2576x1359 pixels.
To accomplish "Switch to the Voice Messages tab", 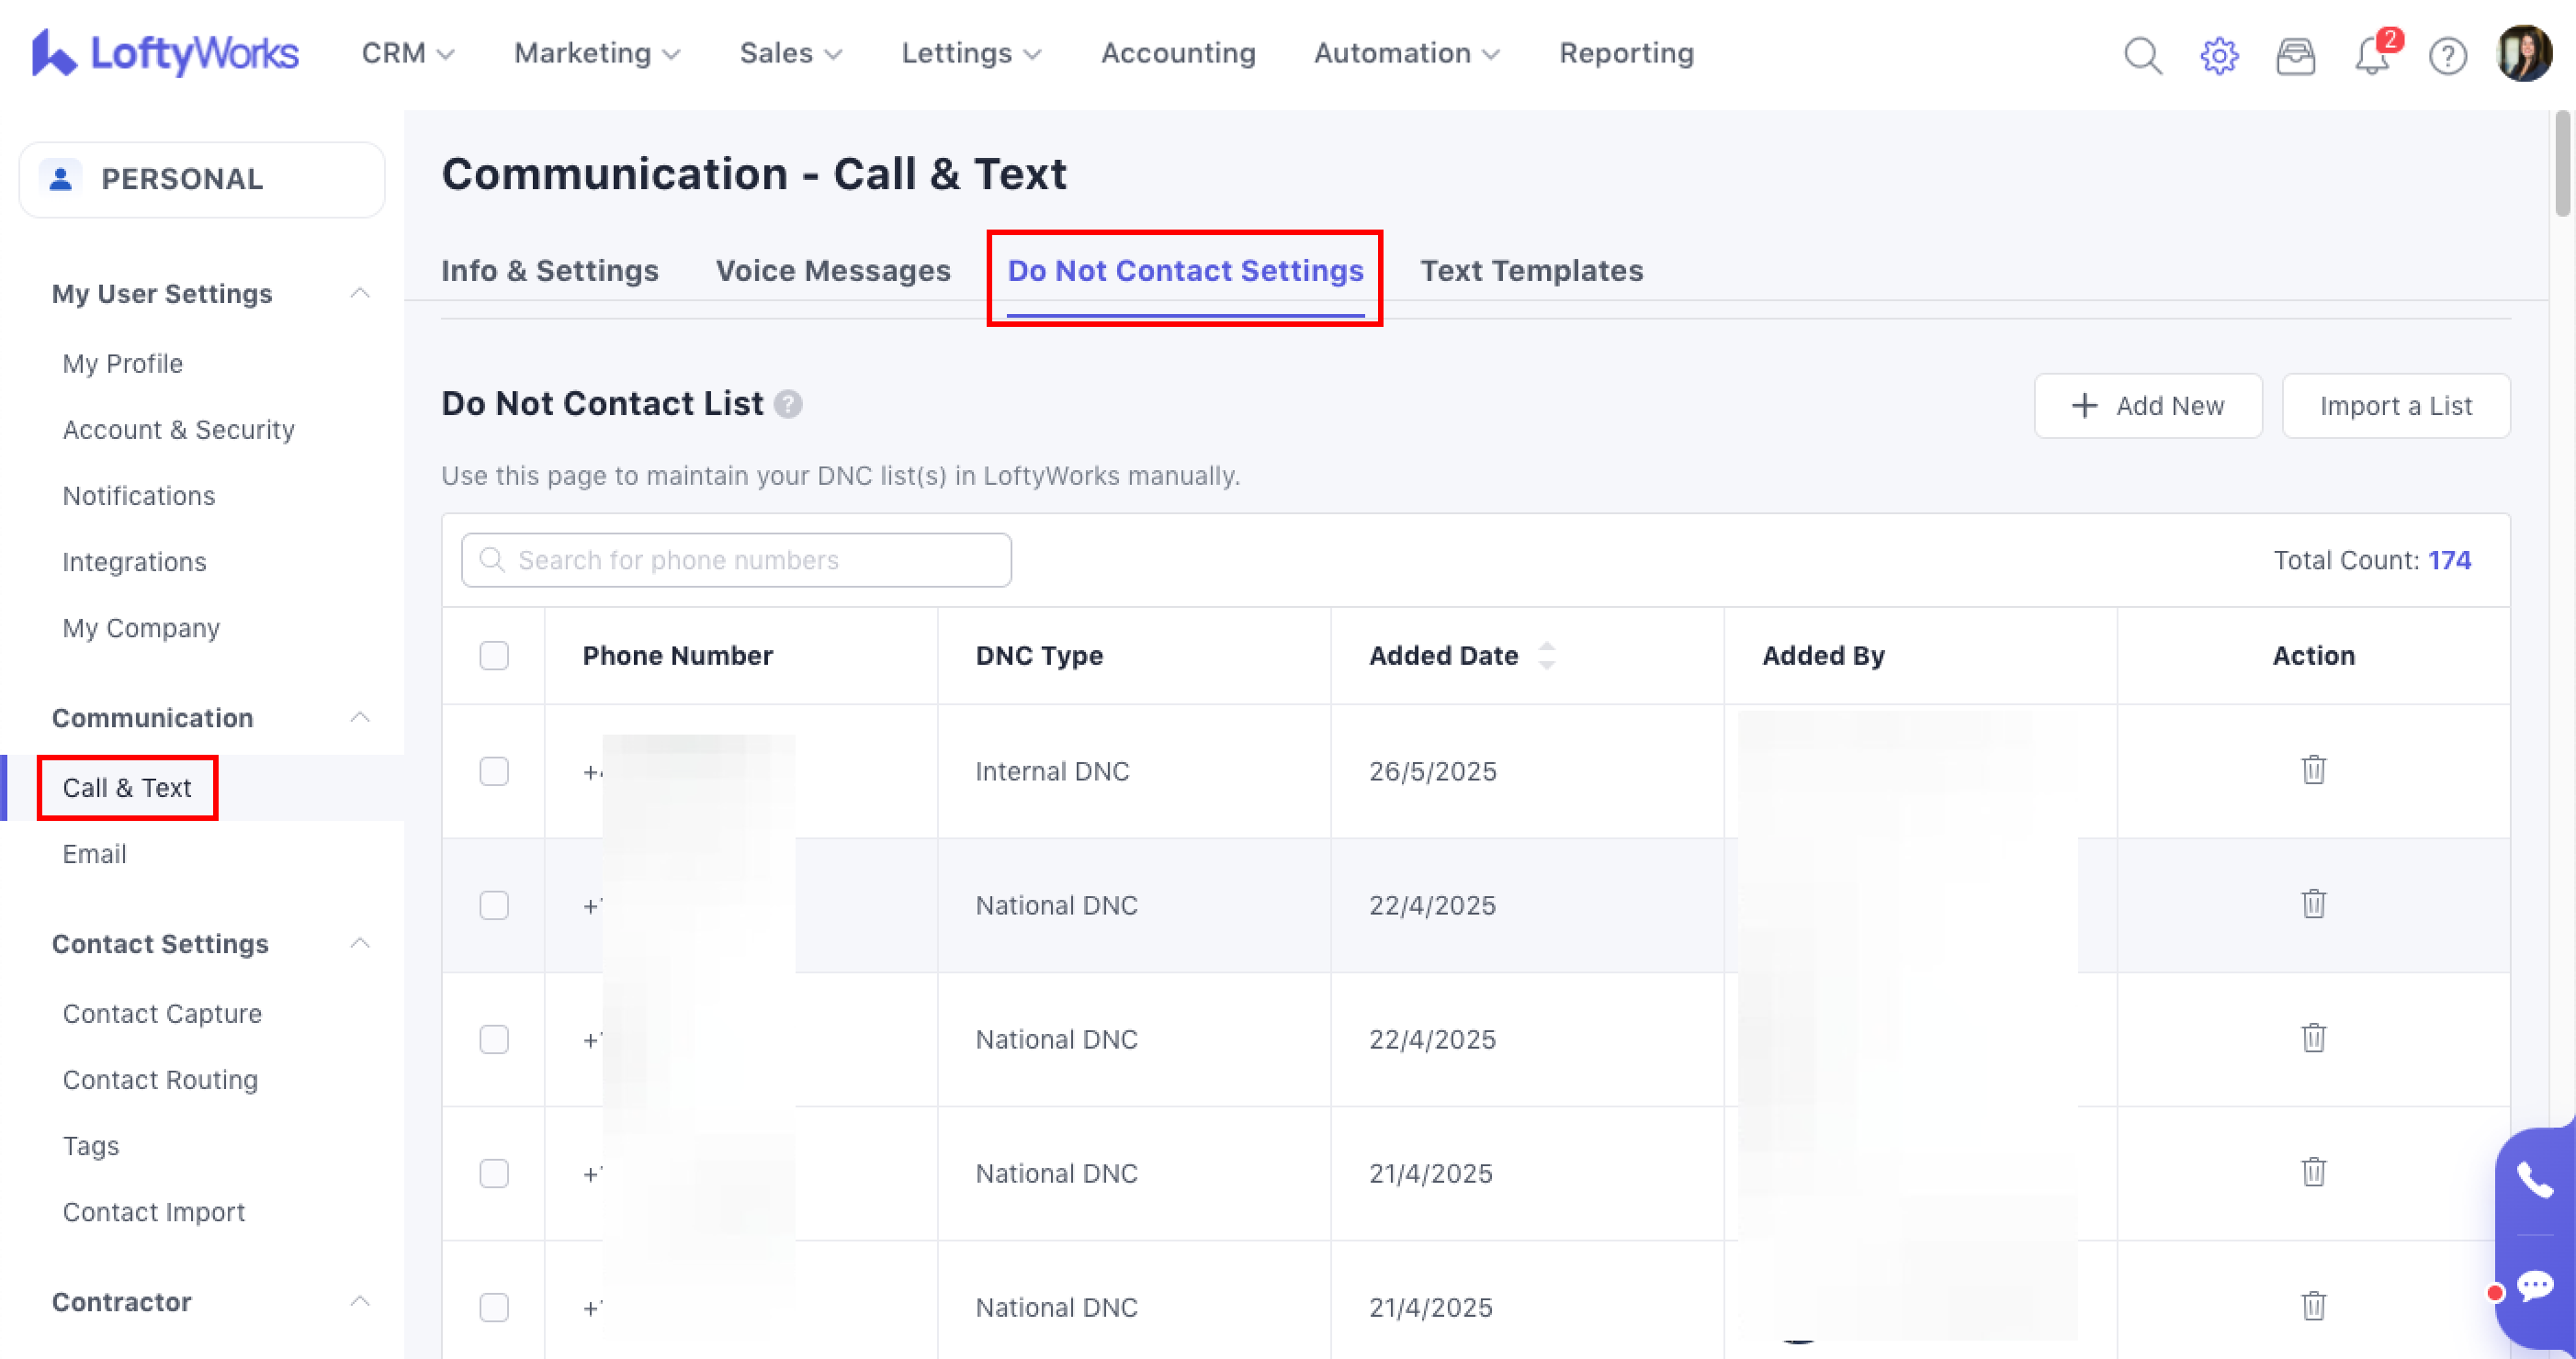I will 833,271.
